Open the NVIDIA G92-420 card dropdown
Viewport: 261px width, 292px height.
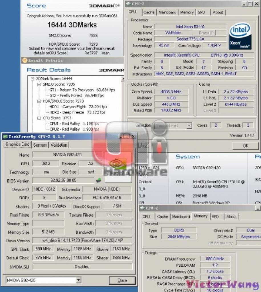(x=78, y=280)
